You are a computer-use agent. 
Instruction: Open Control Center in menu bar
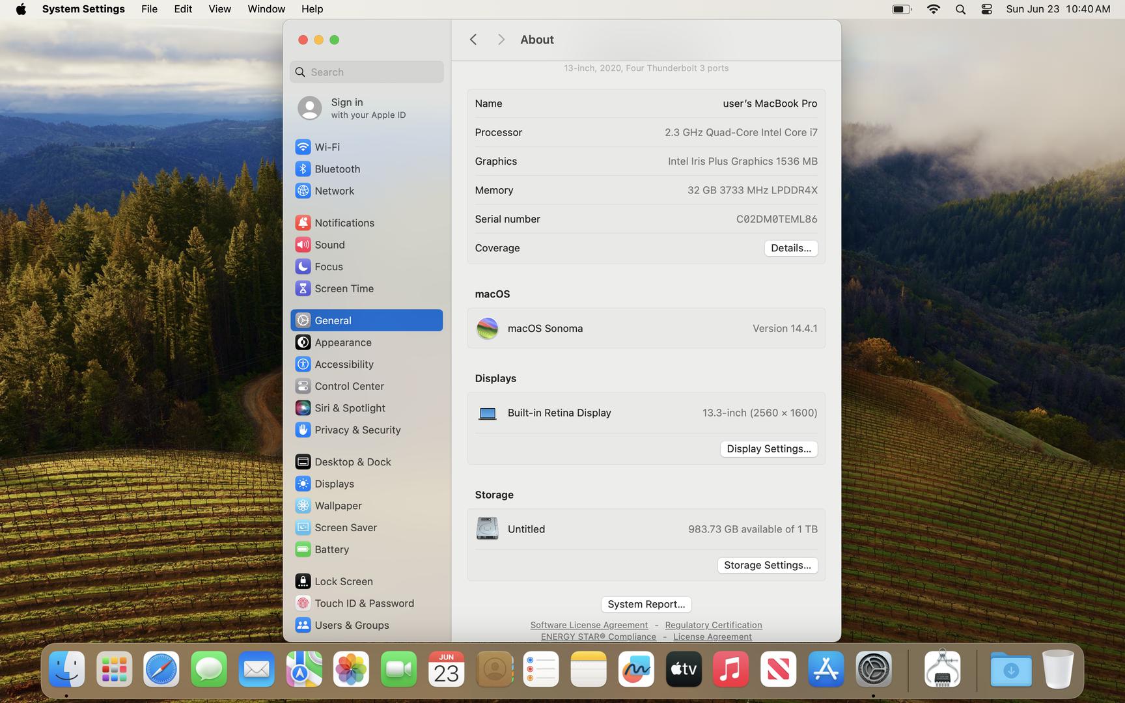point(986,9)
